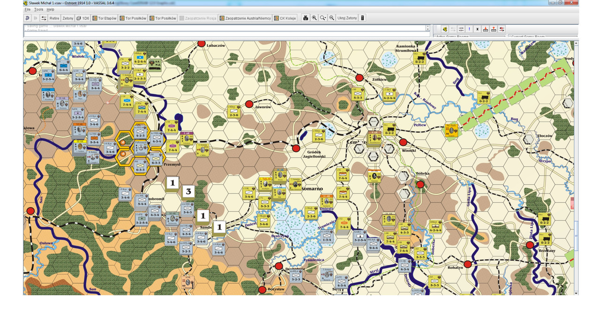Click the undo last move icon

click(28, 18)
